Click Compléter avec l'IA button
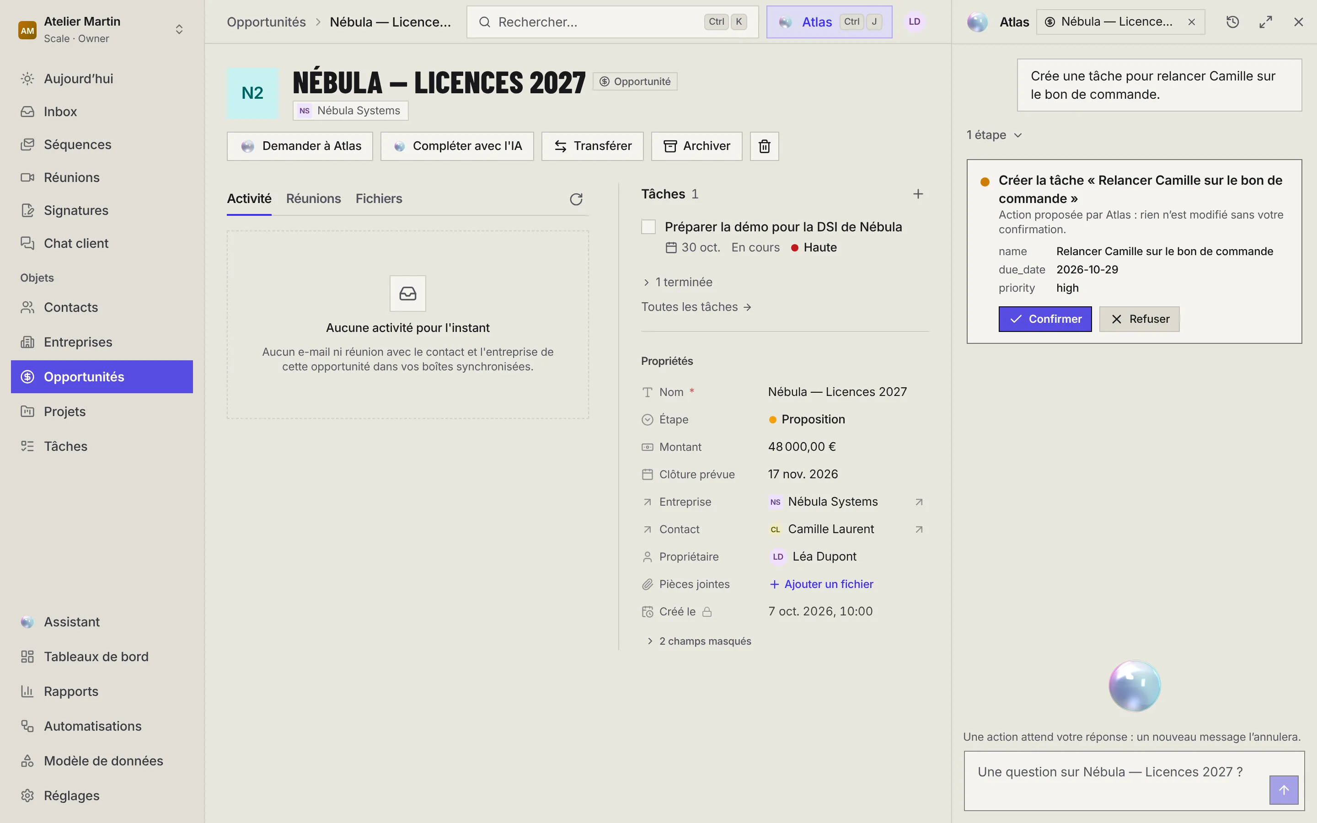 [456, 146]
